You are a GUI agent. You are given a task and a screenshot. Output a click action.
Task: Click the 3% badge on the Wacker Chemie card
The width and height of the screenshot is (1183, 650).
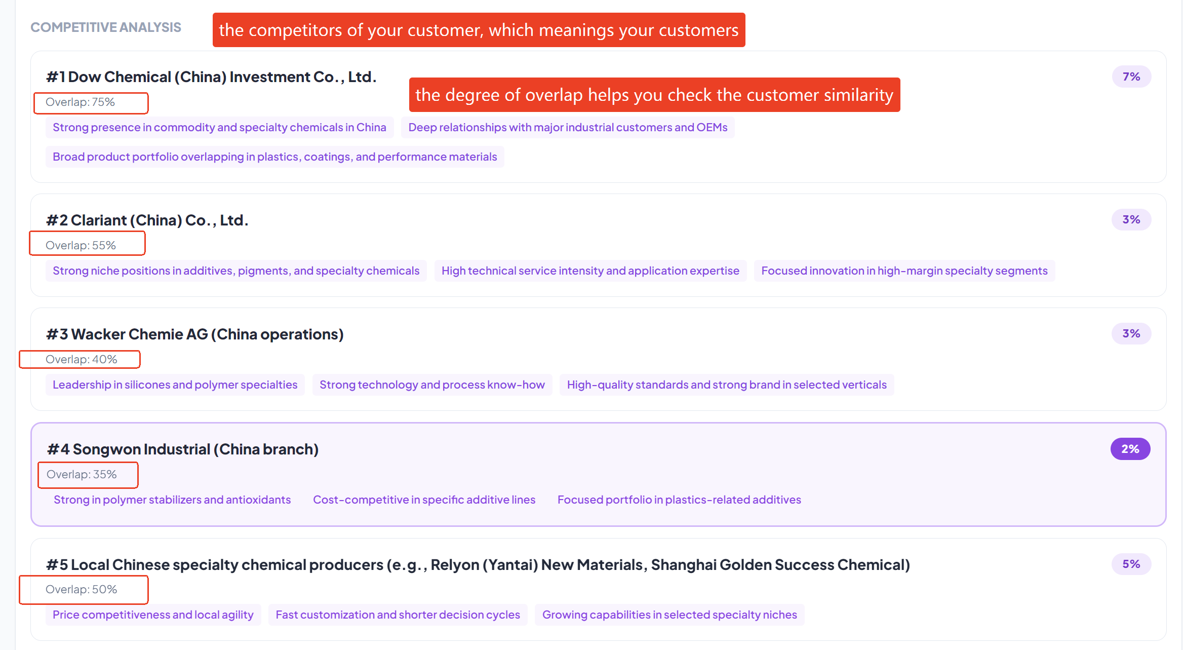[1131, 334]
